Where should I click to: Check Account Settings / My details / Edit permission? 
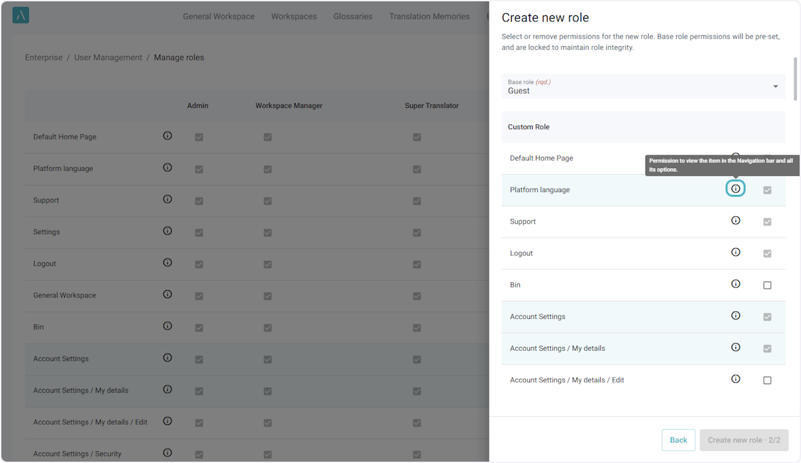click(x=767, y=380)
